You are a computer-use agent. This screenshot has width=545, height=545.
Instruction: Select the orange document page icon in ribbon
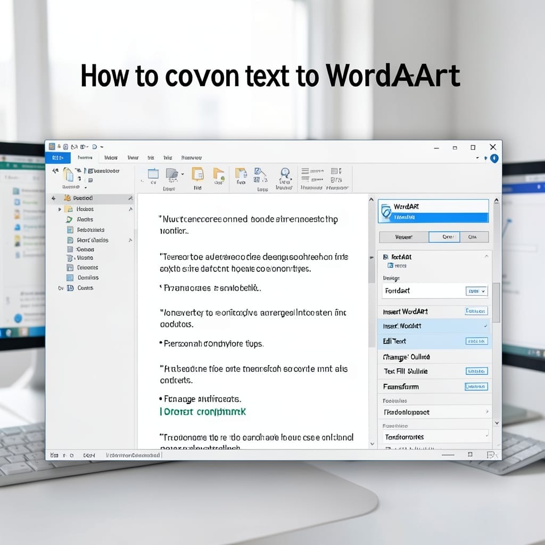197,174
